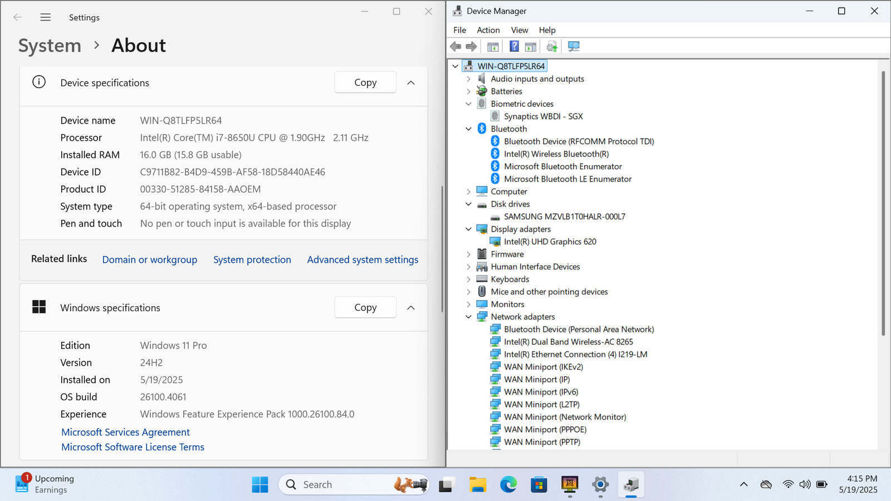The height and width of the screenshot is (501, 891).
Task: Click Scan for hardware changes toolbar icon
Action: click(x=574, y=46)
